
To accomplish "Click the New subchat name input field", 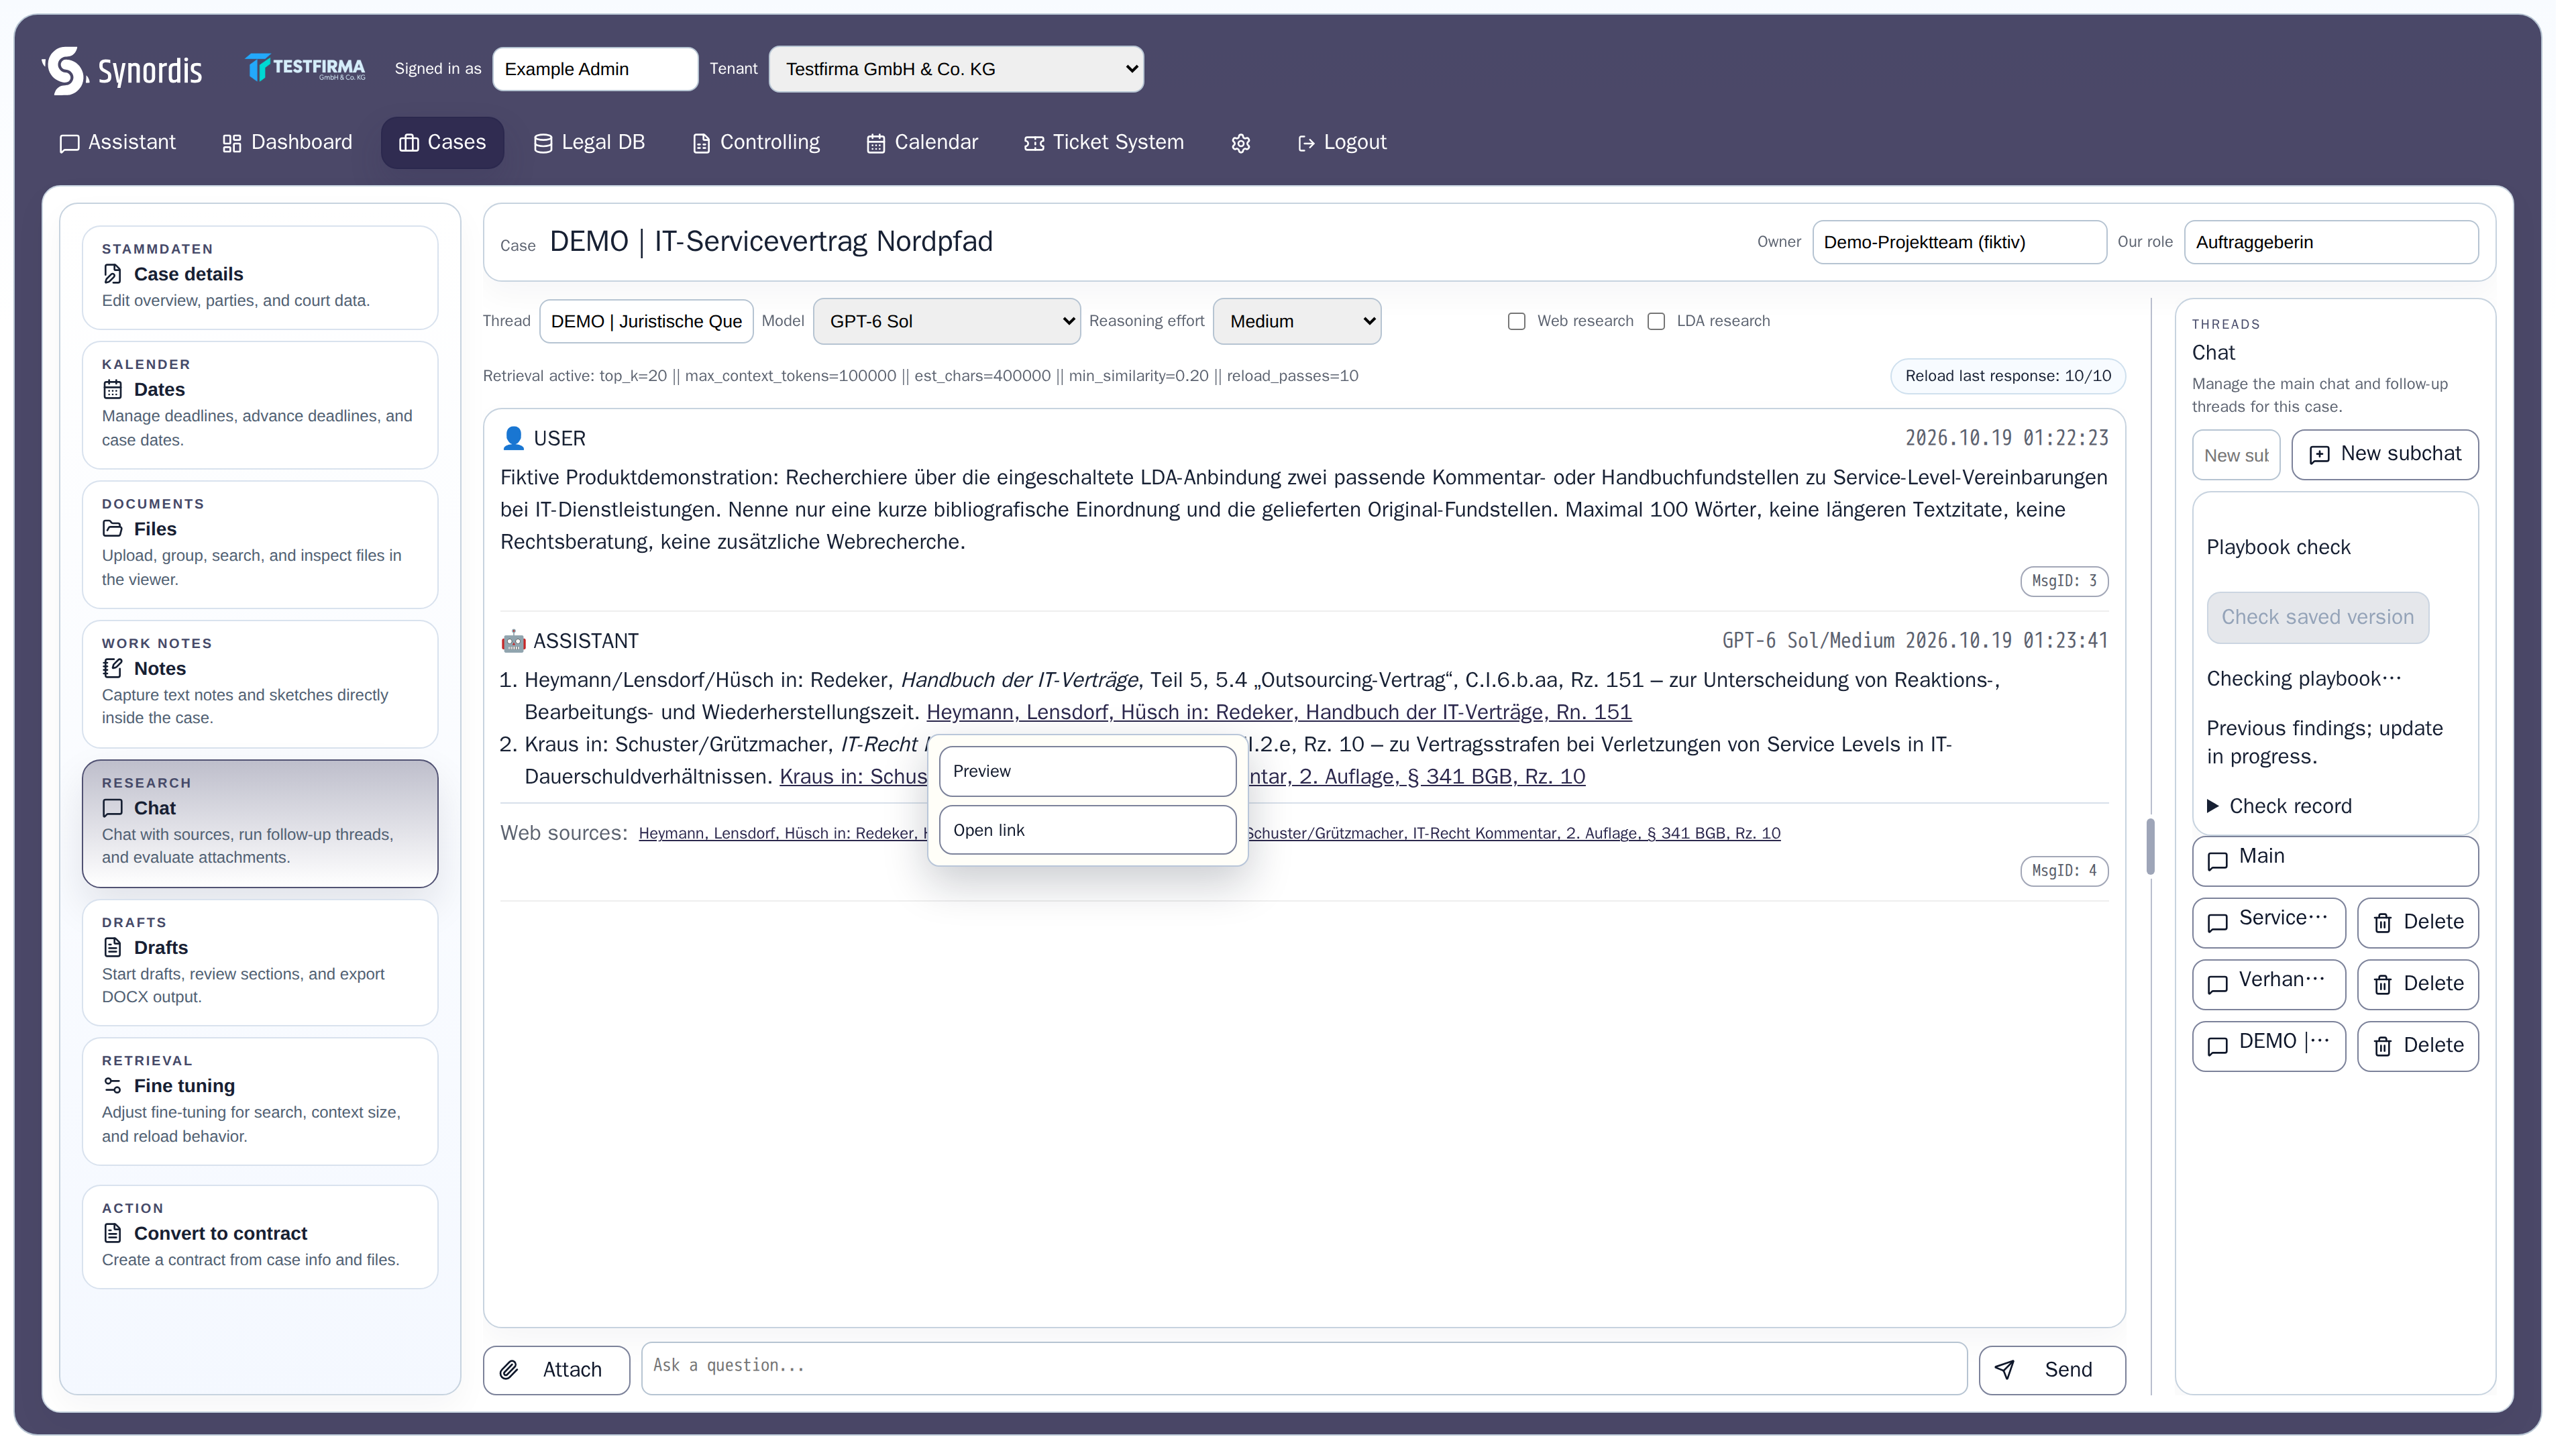I will coord(2253,459).
